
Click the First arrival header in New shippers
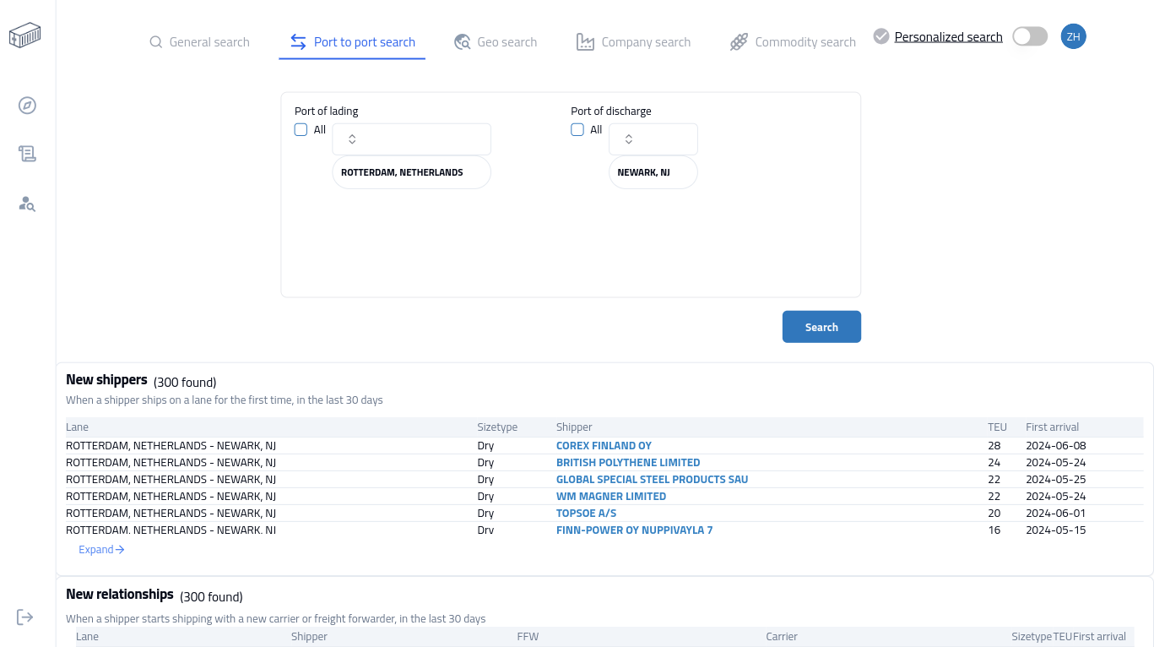pos(1052,427)
